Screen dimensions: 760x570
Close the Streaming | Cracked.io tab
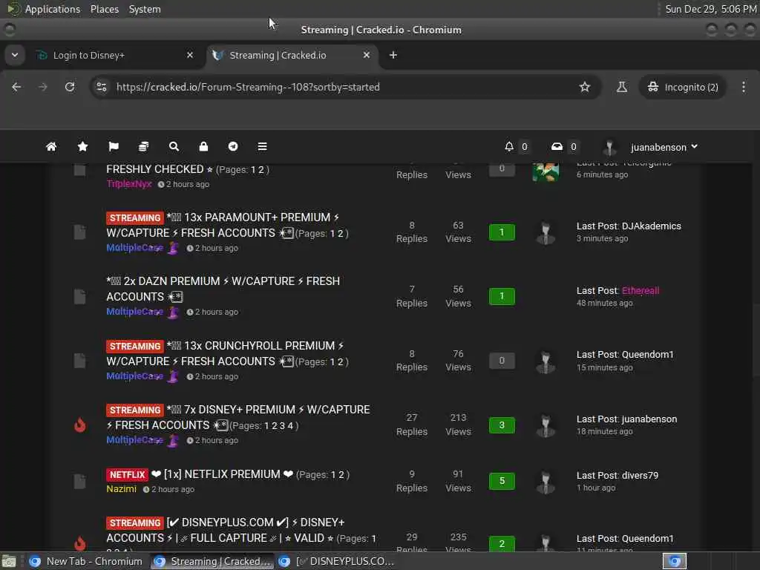367,55
